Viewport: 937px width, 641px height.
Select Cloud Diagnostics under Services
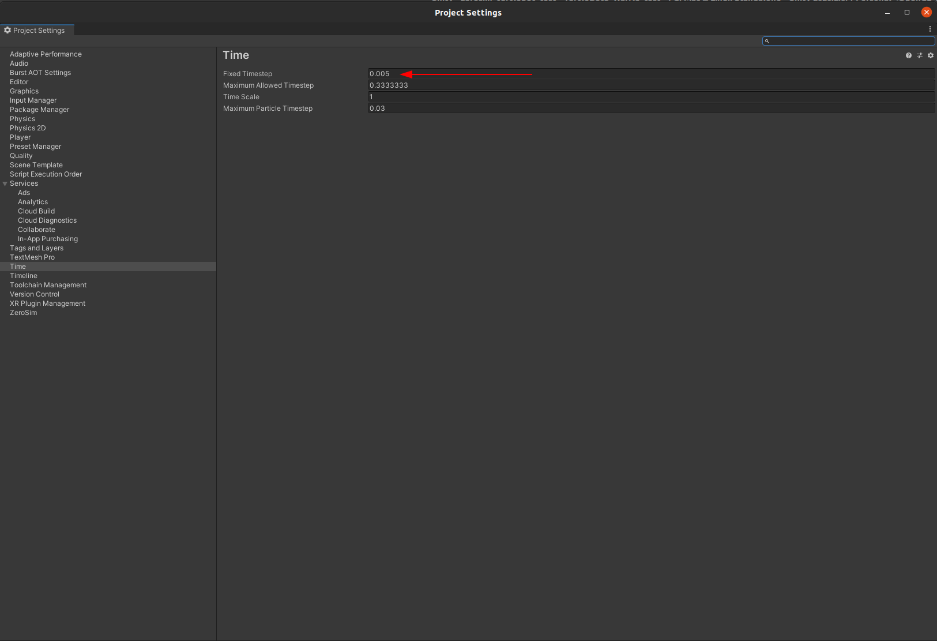click(x=47, y=220)
